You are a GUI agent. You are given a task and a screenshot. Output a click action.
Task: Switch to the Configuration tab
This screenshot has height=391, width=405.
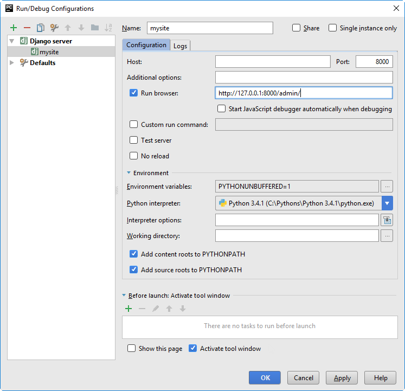coord(146,45)
